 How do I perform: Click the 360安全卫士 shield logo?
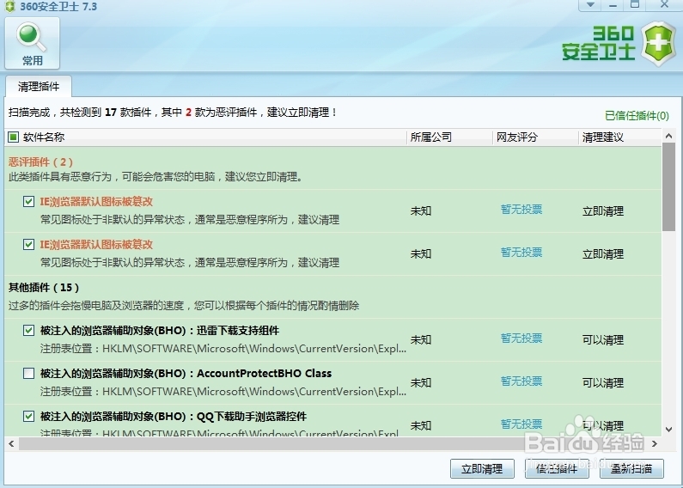click(660, 45)
